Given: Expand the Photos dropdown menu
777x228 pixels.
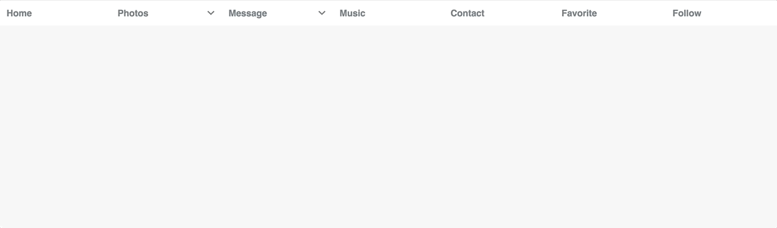Looking at the screenshot, I should [166, 13].
